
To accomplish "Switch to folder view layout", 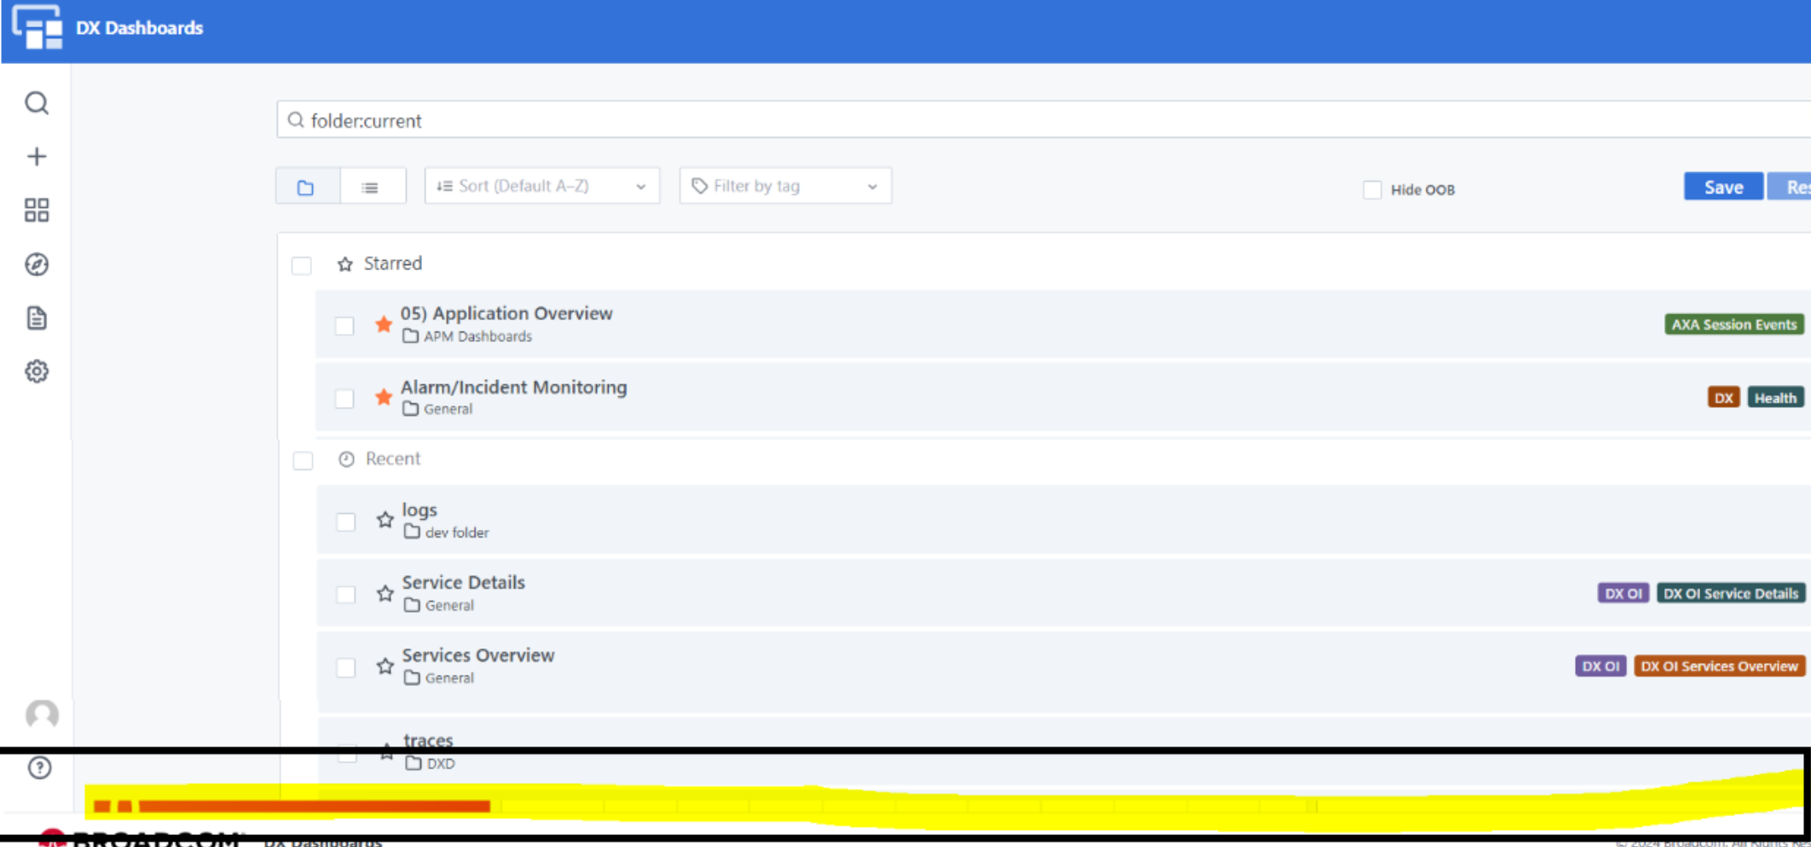I will pyautogui.click(x=306, y=187).
